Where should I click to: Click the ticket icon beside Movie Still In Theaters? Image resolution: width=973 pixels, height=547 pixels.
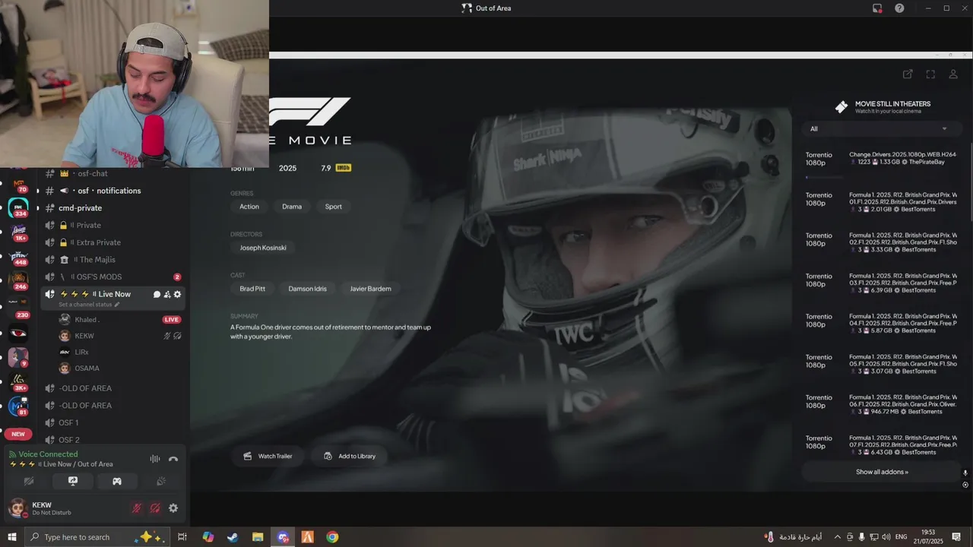[841, 107]
